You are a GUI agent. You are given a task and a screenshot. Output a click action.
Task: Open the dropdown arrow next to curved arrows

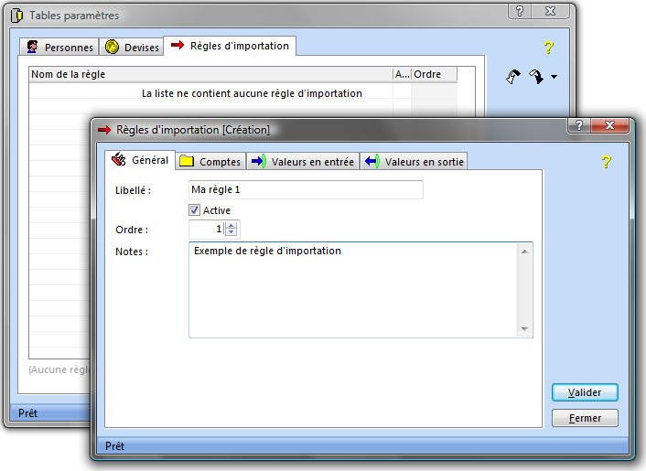[554, 78]
